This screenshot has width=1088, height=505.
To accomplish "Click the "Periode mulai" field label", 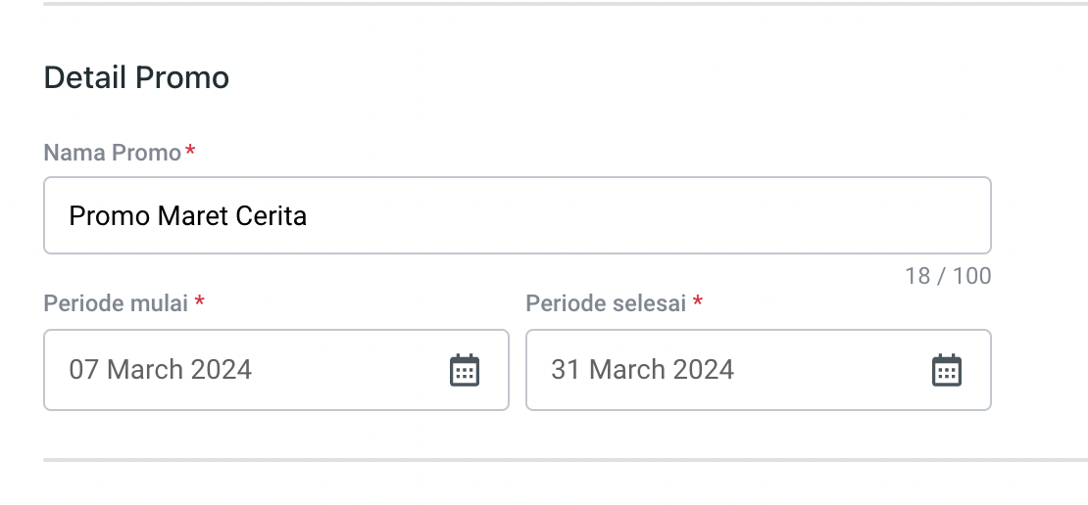I will 116,303.
